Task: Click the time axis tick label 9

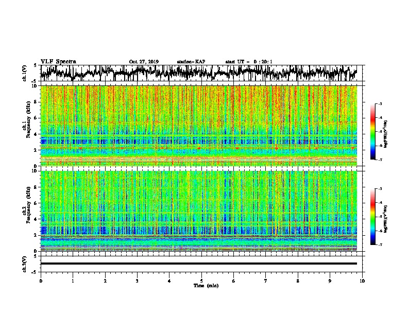Action: click(x=330, y=281)
